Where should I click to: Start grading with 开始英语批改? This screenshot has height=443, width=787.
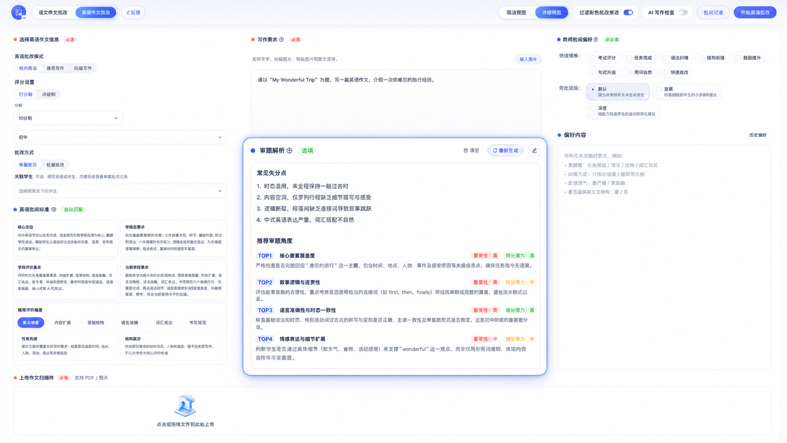pos(755,13)
